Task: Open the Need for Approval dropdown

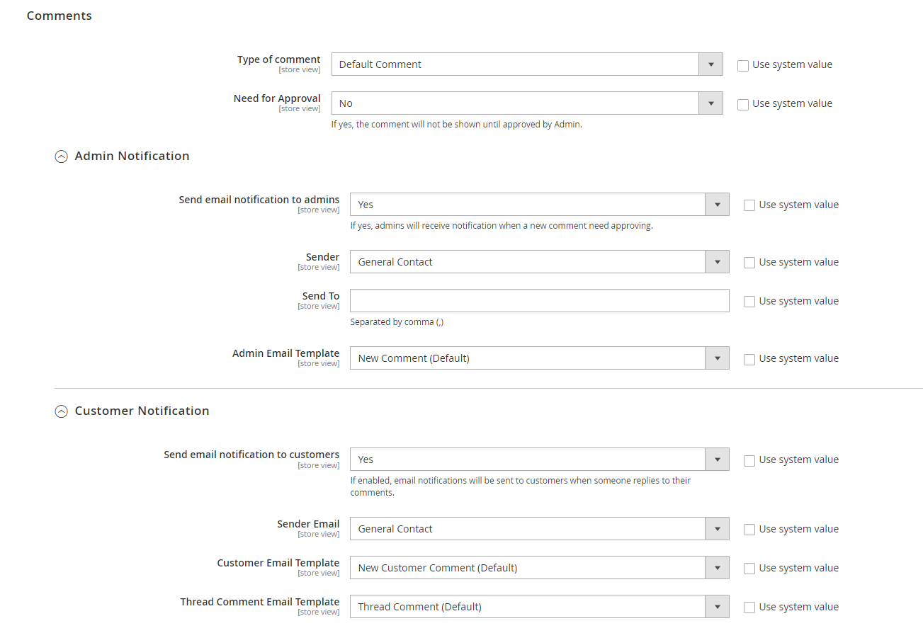Action: coord(526,103)
